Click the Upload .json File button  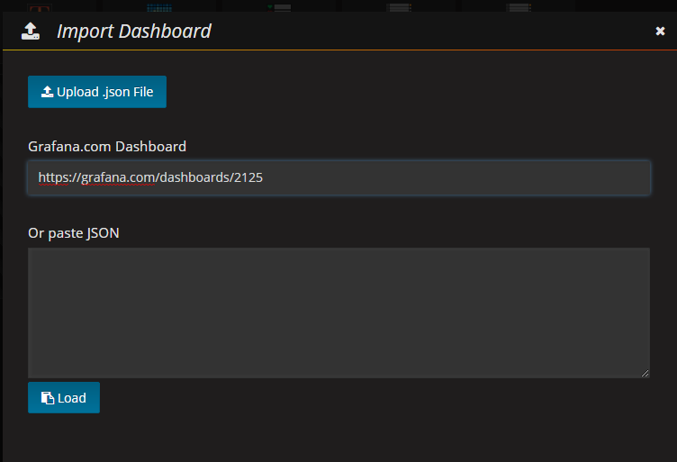97,92
